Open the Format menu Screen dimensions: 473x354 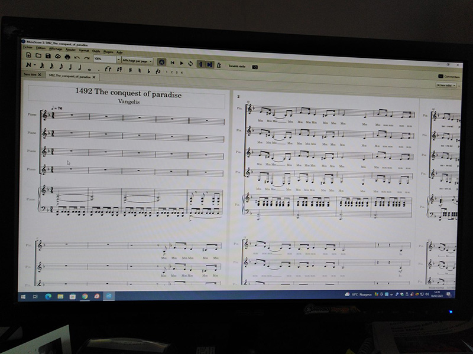coord(84,50)
